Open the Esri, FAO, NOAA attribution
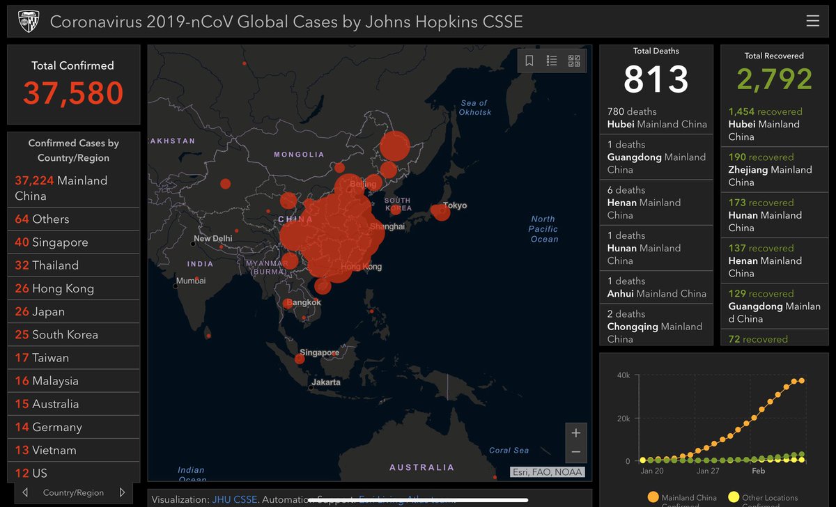This screenshot has width=836, height=507. [547, 472]
